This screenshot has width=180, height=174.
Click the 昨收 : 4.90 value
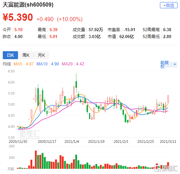point(12,37)
